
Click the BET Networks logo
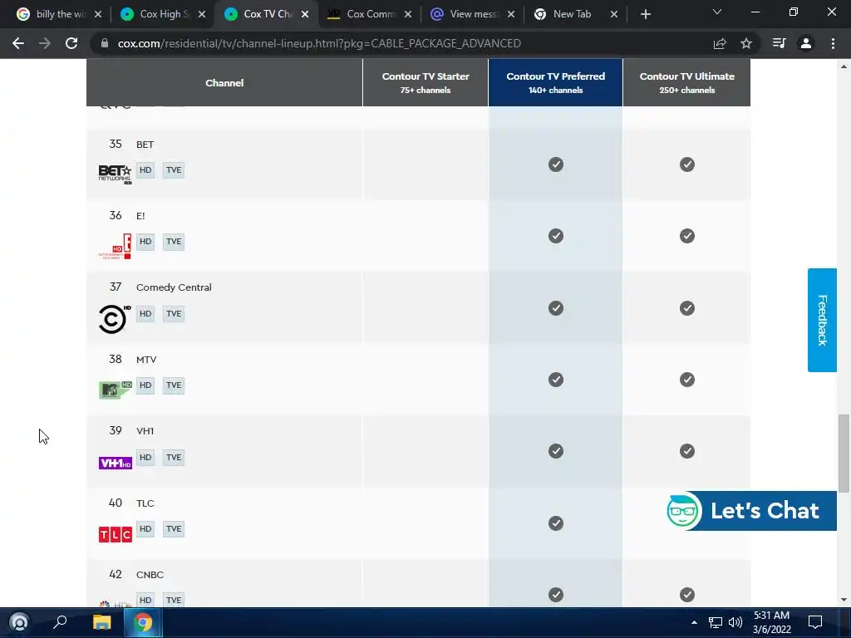(x=115, y=174)
